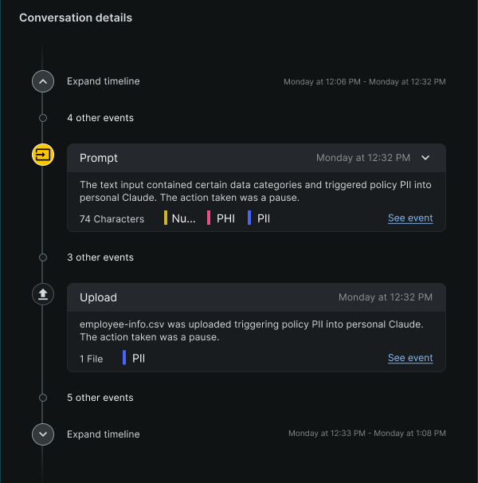Click the 1 File count text
The height and width of the screenshot is (483, 478).
click(x=91, y=359)
